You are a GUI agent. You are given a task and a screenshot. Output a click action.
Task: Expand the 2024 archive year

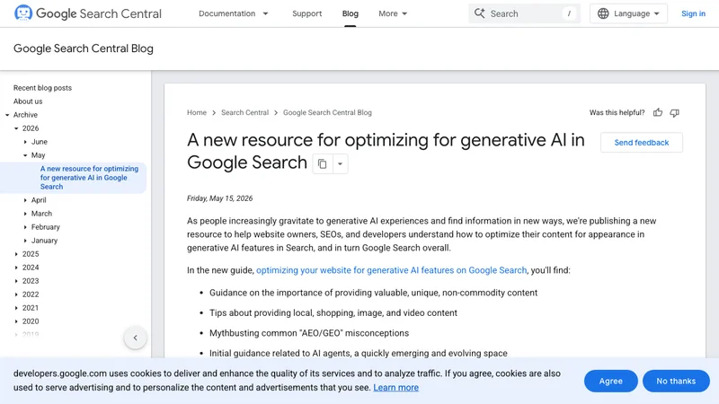pos(16,268)
